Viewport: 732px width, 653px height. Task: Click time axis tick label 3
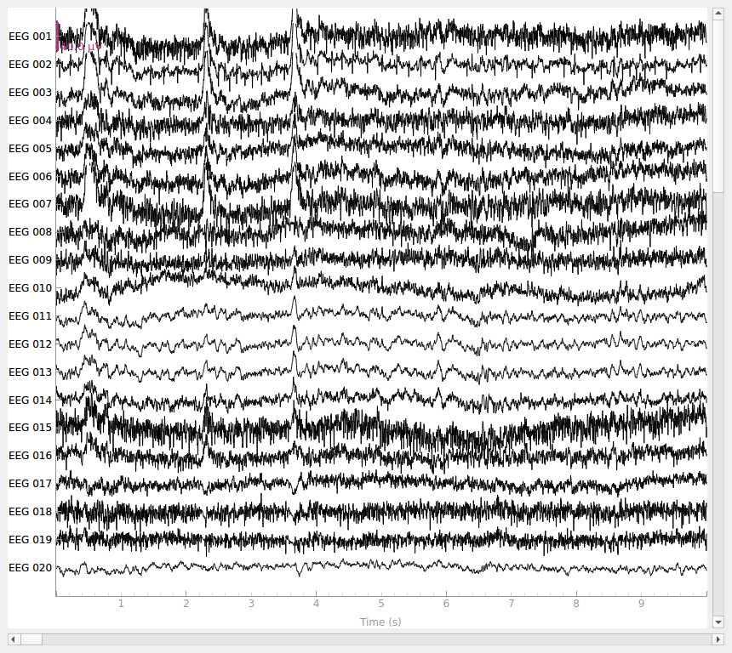pos(251,604)
